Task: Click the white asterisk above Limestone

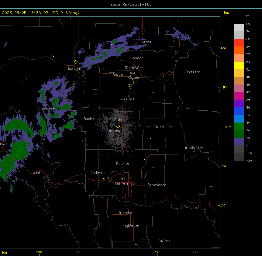Action: [47, 105]
